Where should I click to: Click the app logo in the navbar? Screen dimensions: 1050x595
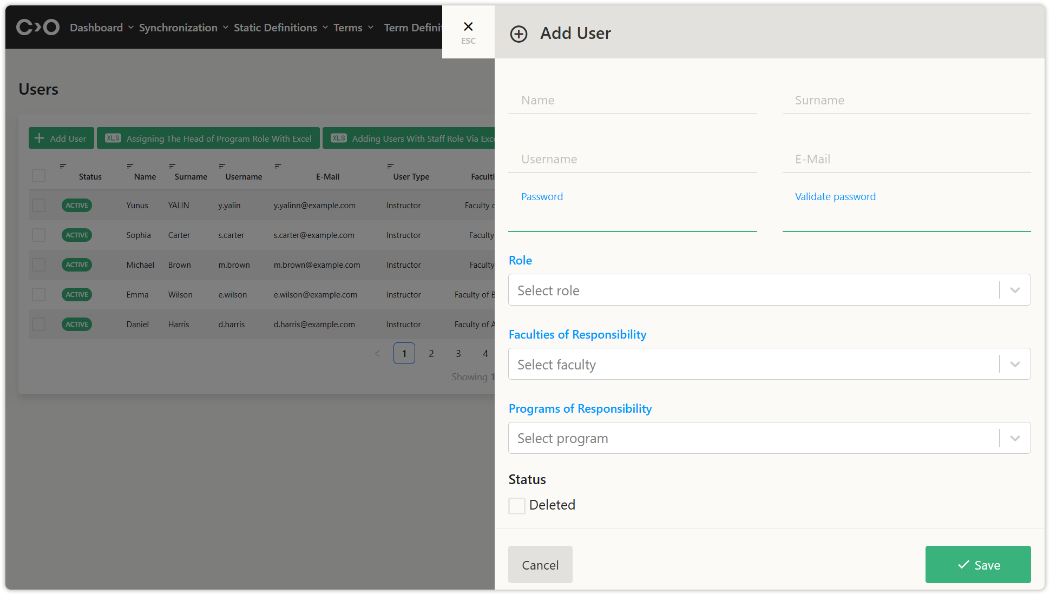coord(37,27)
